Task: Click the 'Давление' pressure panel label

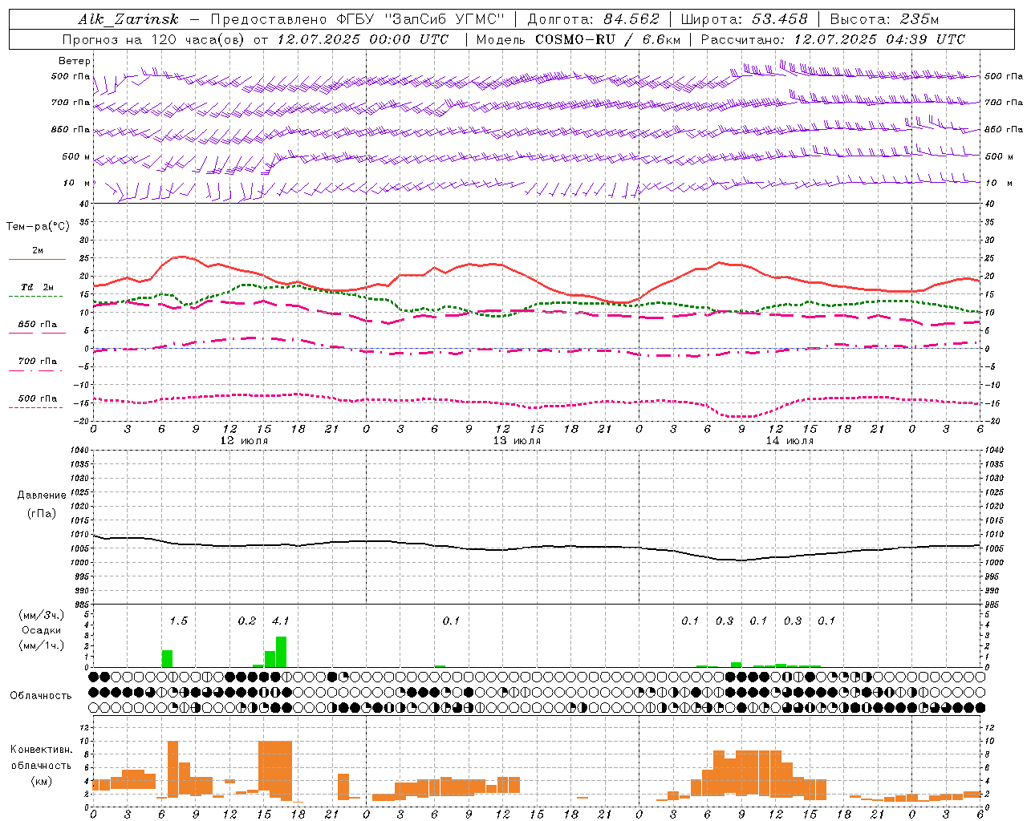Action: point(42,495)
